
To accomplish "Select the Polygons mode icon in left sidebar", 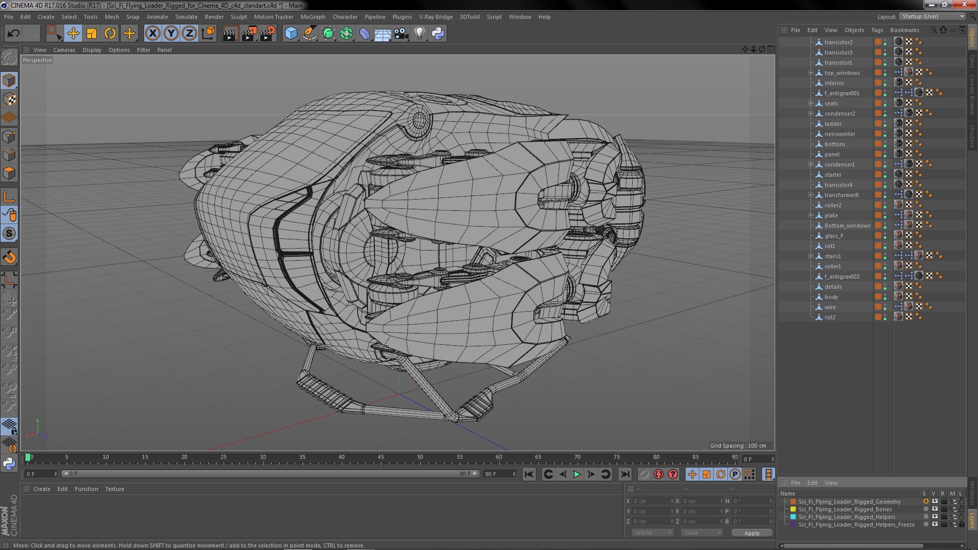I will coord(9,173).
